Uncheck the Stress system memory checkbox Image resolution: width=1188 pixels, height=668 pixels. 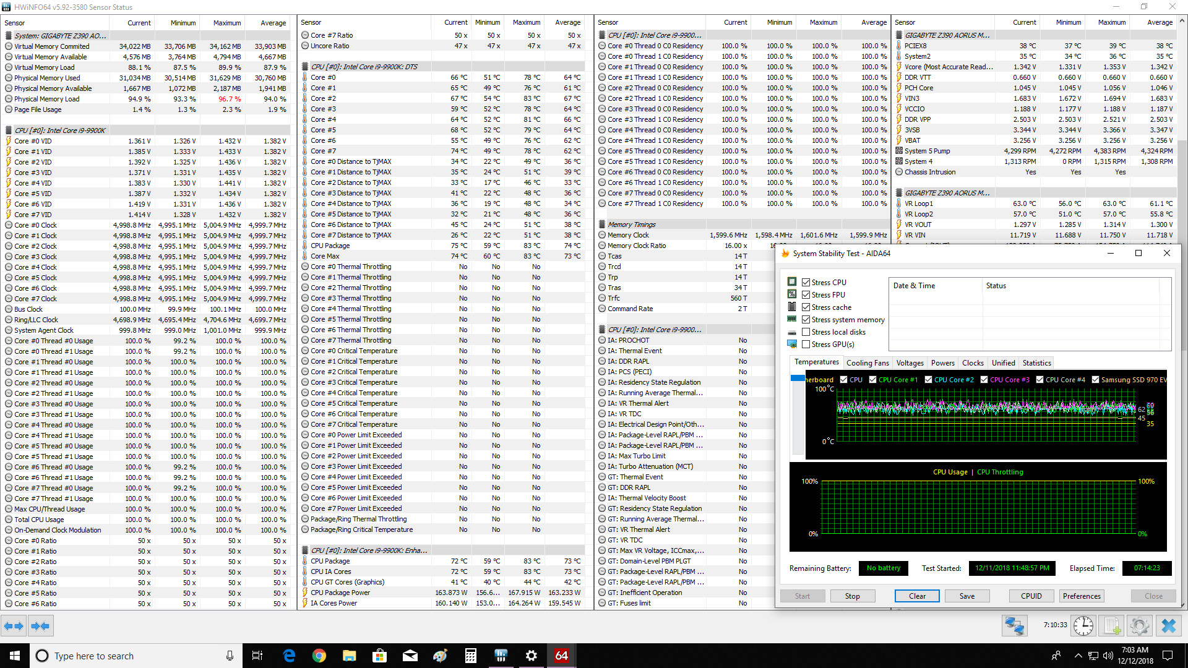point(806,319)
